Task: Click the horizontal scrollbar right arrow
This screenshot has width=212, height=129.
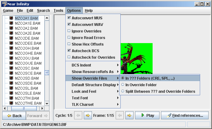Action: click(x=42, y=108)
